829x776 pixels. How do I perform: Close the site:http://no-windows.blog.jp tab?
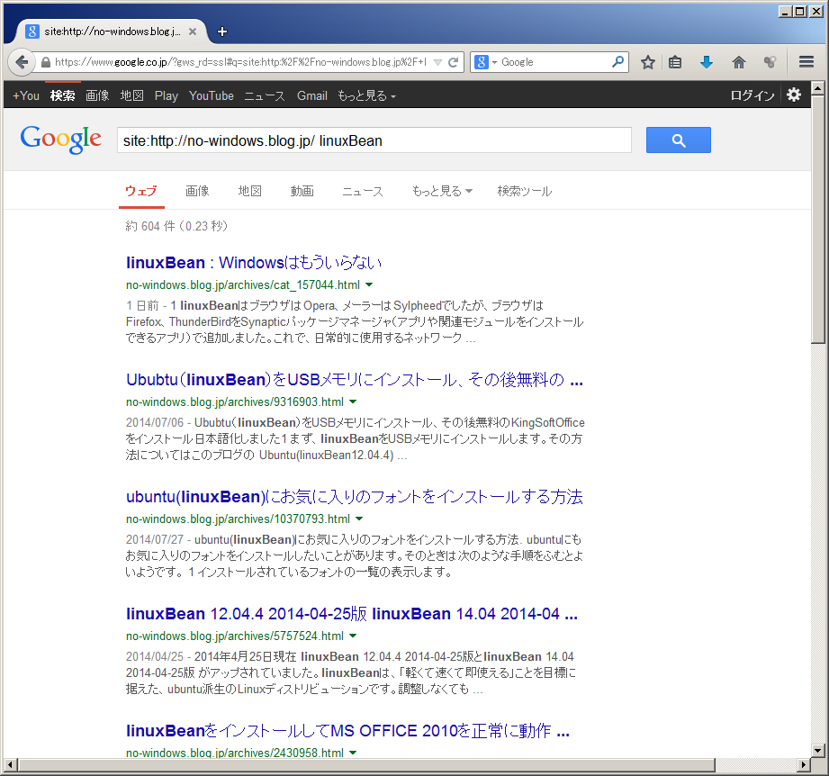[x=193, y=32]
